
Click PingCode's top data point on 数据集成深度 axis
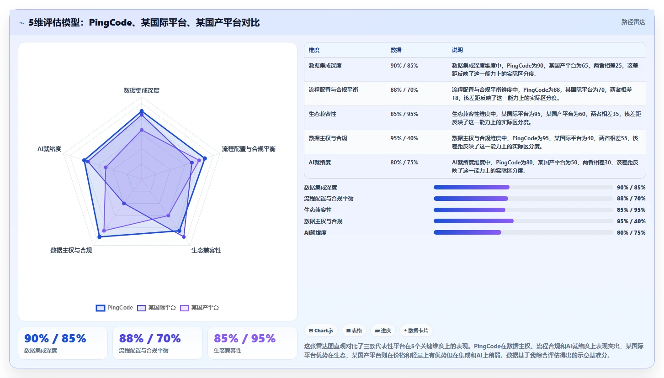coord(142,111)
